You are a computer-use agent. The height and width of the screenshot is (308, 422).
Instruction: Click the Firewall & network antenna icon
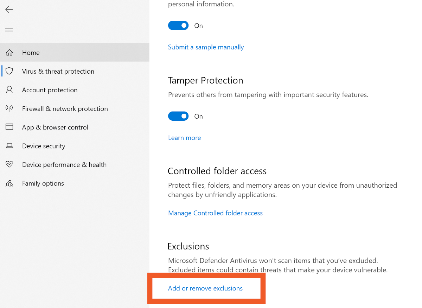9,108
